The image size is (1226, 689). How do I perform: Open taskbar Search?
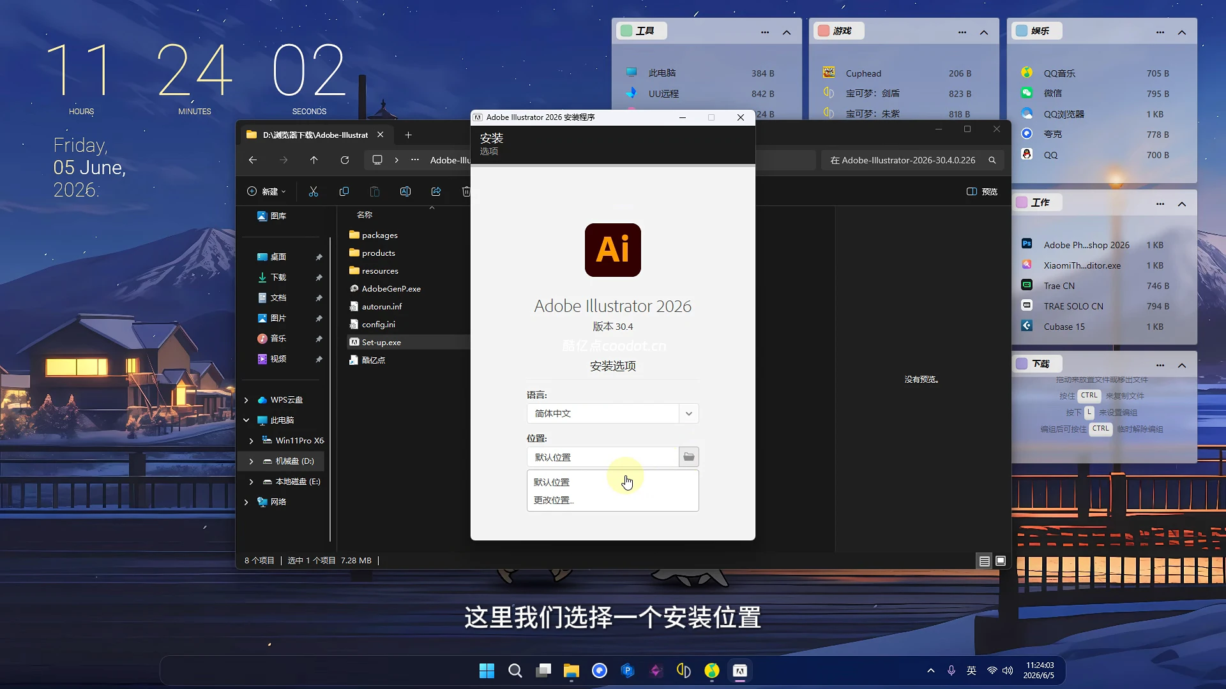515,670
